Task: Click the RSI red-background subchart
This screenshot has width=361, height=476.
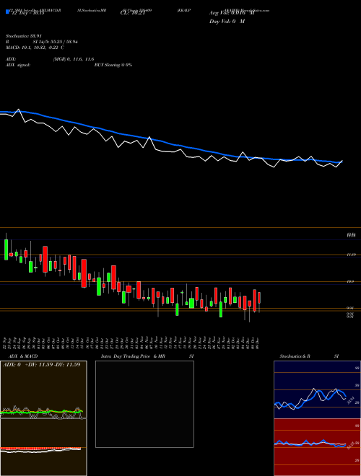Action: (317, 447)
